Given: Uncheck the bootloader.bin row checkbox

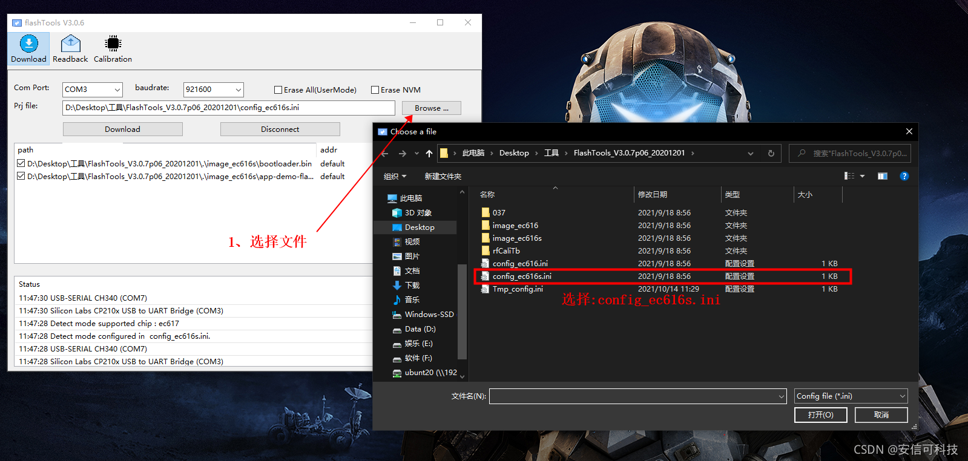Looking at the screenshot, I should [21, 163].
